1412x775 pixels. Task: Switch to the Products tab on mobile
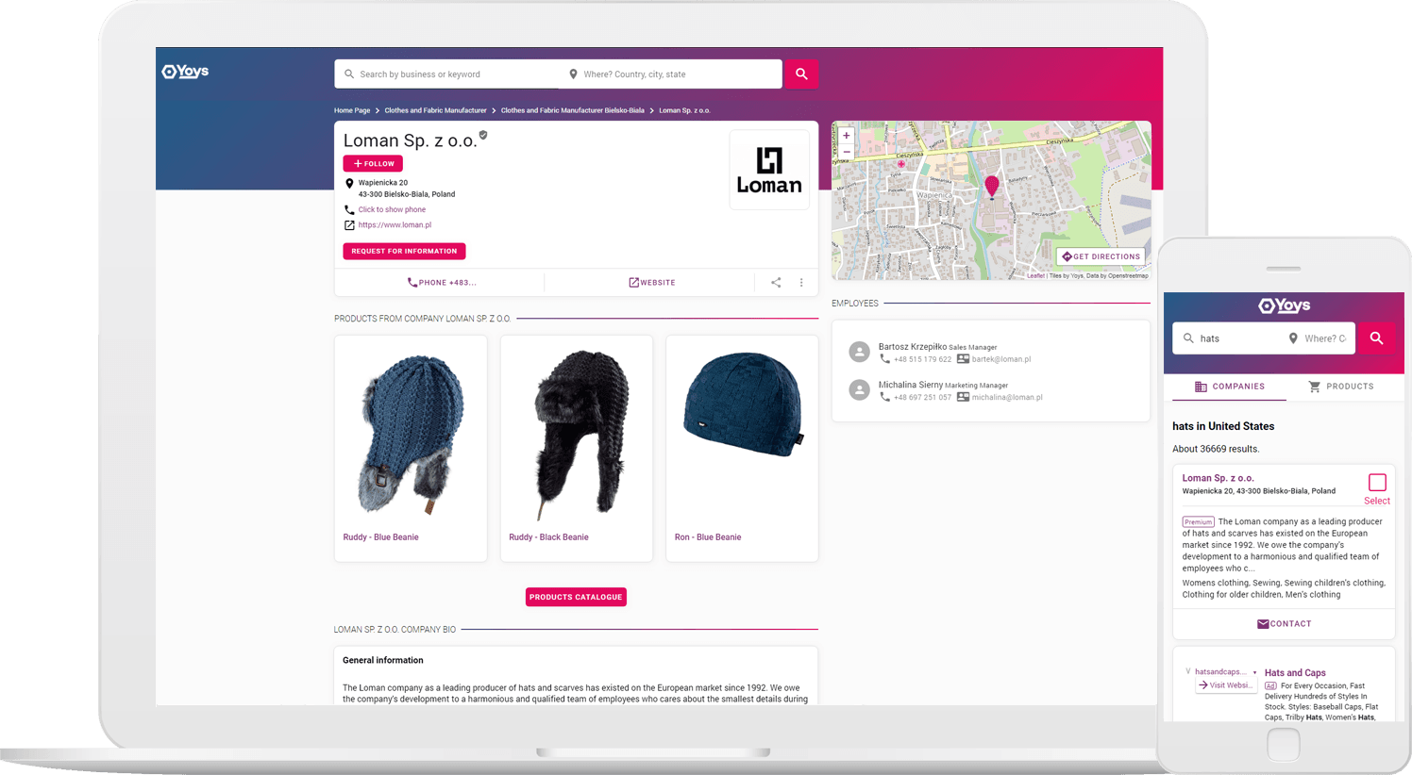[x=1340, y=387]
